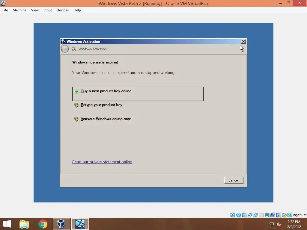The width and height of the screenshot is (307, 230).
Task: Click the Cancel button
Action: click(234, 180)
